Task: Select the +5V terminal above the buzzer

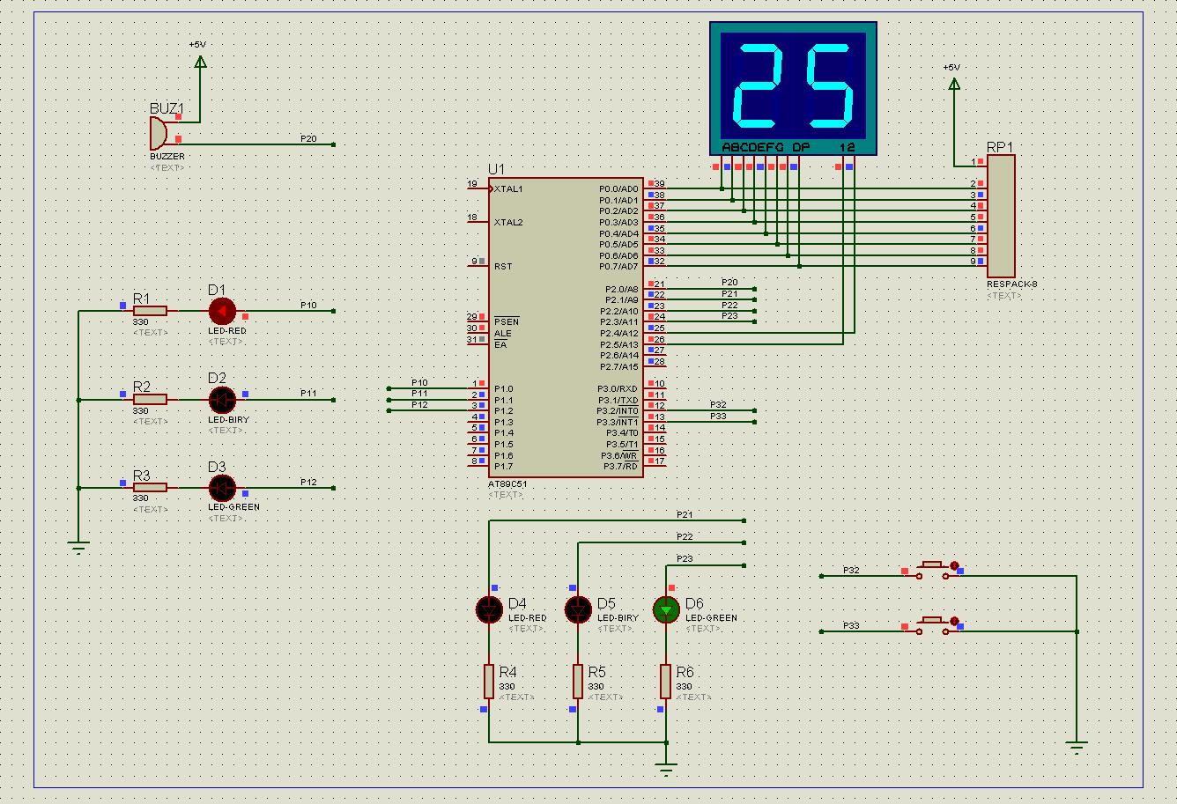Action: 199,61
